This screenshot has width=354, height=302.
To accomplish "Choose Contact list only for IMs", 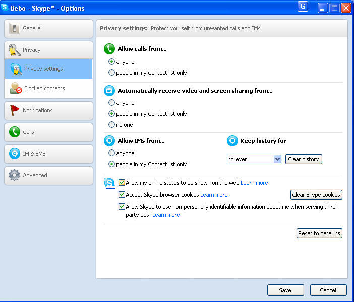I will click(111, 164).
